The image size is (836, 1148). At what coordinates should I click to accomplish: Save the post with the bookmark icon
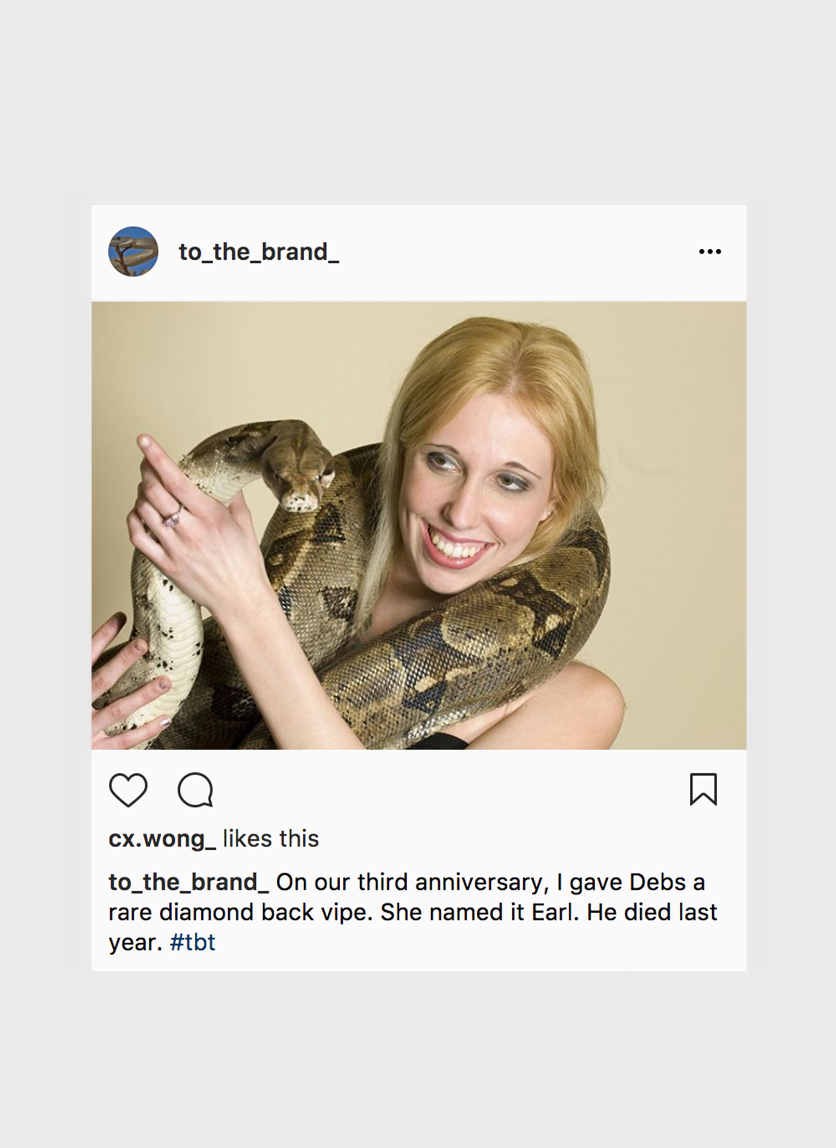pos(703,789)
